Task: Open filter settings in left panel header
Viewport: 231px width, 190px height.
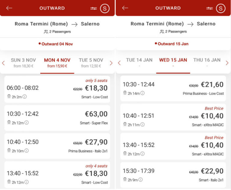Action: point(94,8)
